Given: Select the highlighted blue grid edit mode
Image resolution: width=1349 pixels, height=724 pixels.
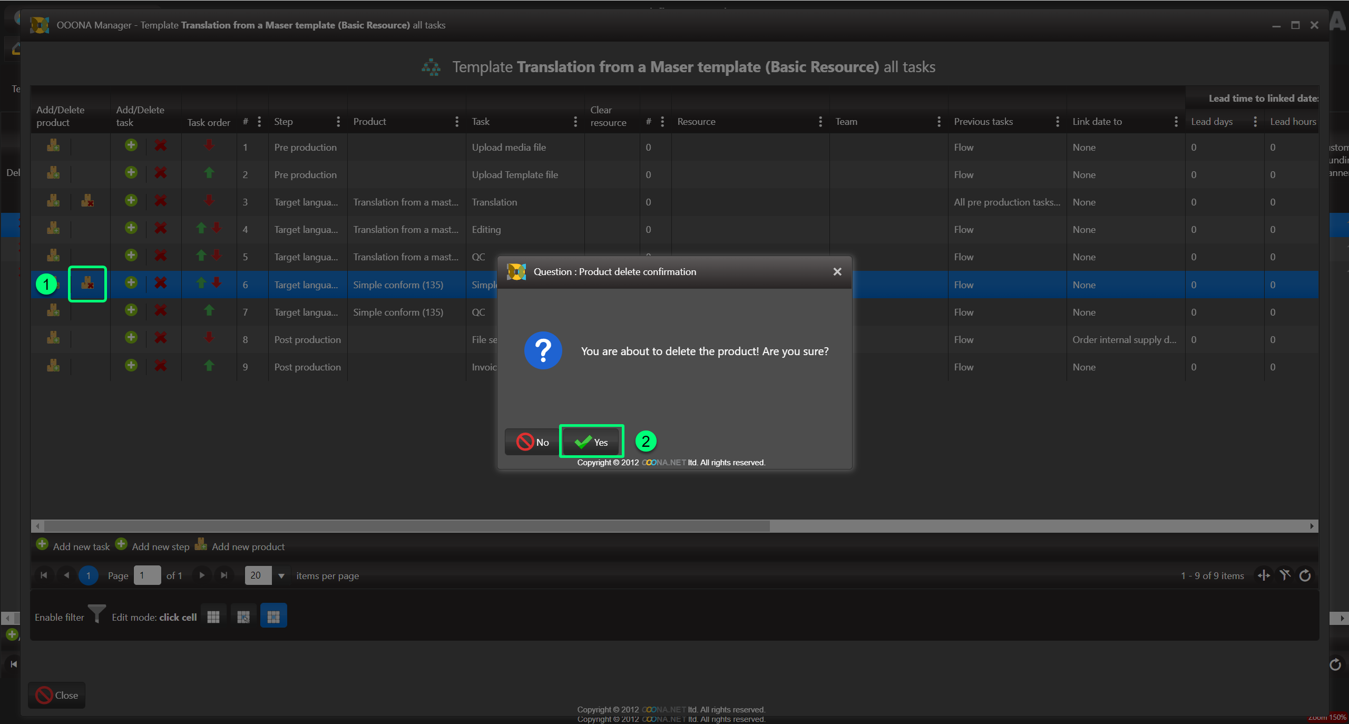Looking at the screenshot, I should pos(273,617).
